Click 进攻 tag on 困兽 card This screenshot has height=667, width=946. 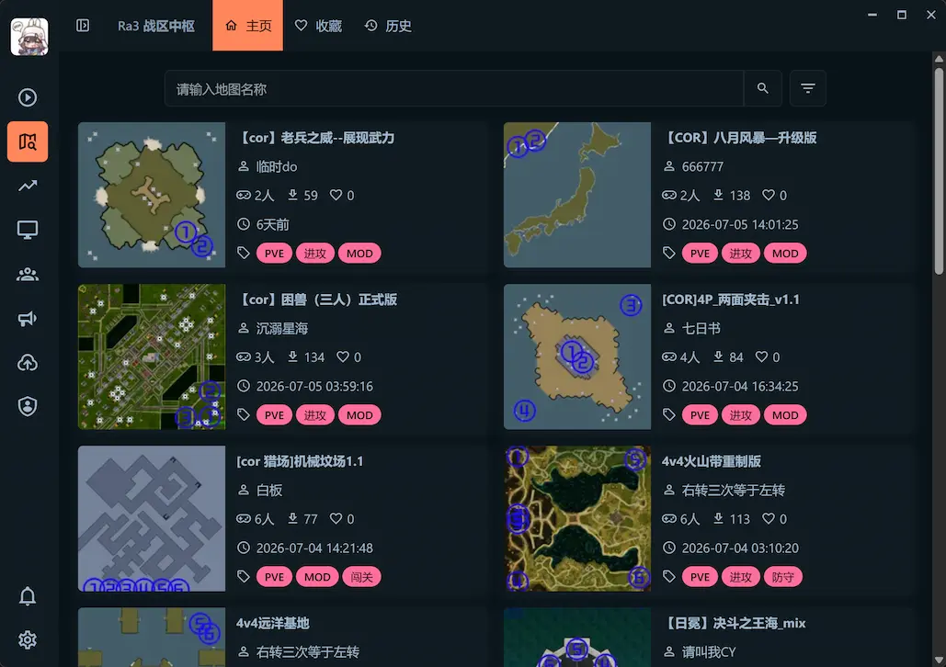pyautogui.click(x=315, y=415)
